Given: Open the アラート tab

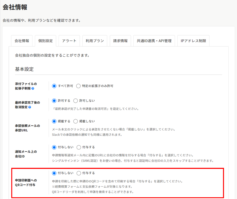Looking at the screenshot, I should coord(69,41).
